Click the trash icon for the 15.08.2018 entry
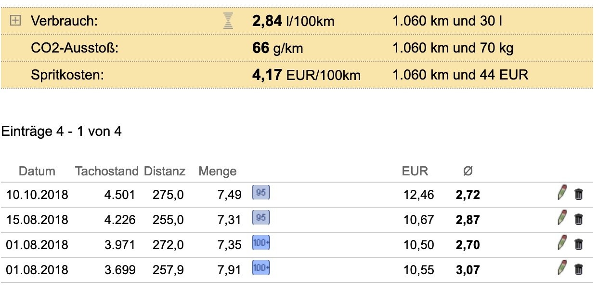 coord(579,219)
